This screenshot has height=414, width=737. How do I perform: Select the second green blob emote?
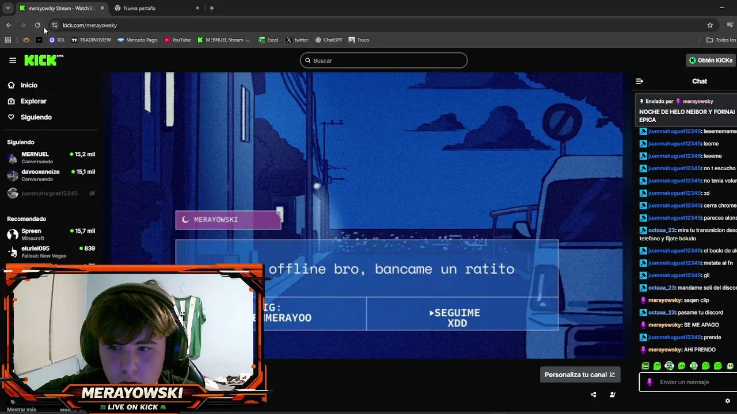click(657, 366)
